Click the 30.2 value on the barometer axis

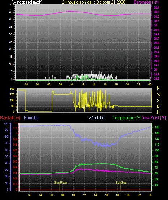click(156, 17)
